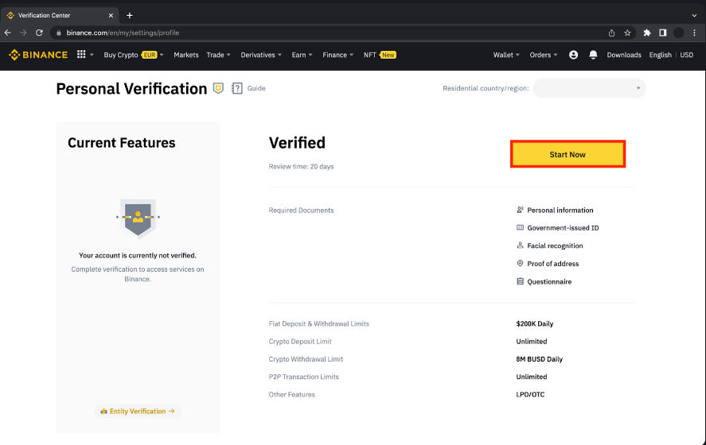This screenshot has height=445, width=706.
Task: Click the account profile icon
Action: 573,54
